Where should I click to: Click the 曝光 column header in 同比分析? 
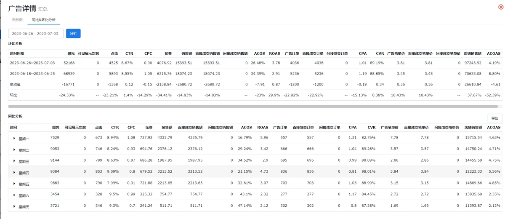click(56, 127)
